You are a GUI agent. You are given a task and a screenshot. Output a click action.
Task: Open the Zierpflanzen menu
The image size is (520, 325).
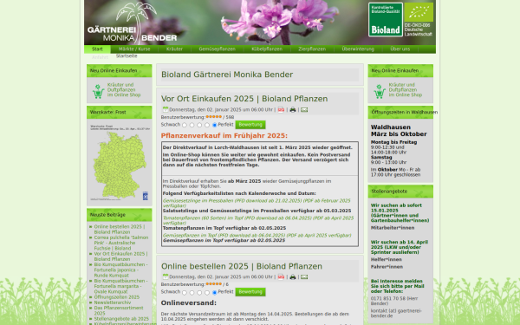312,49
